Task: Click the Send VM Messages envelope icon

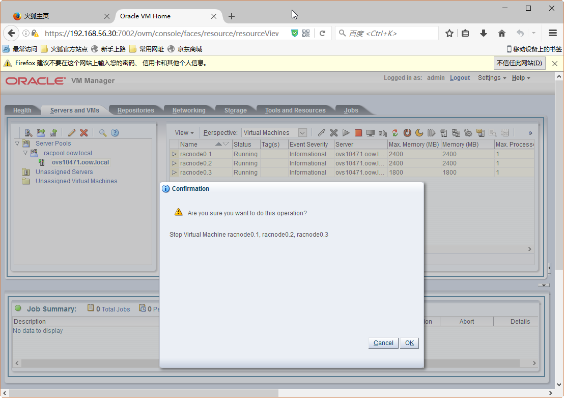Action: coord(481,133)
